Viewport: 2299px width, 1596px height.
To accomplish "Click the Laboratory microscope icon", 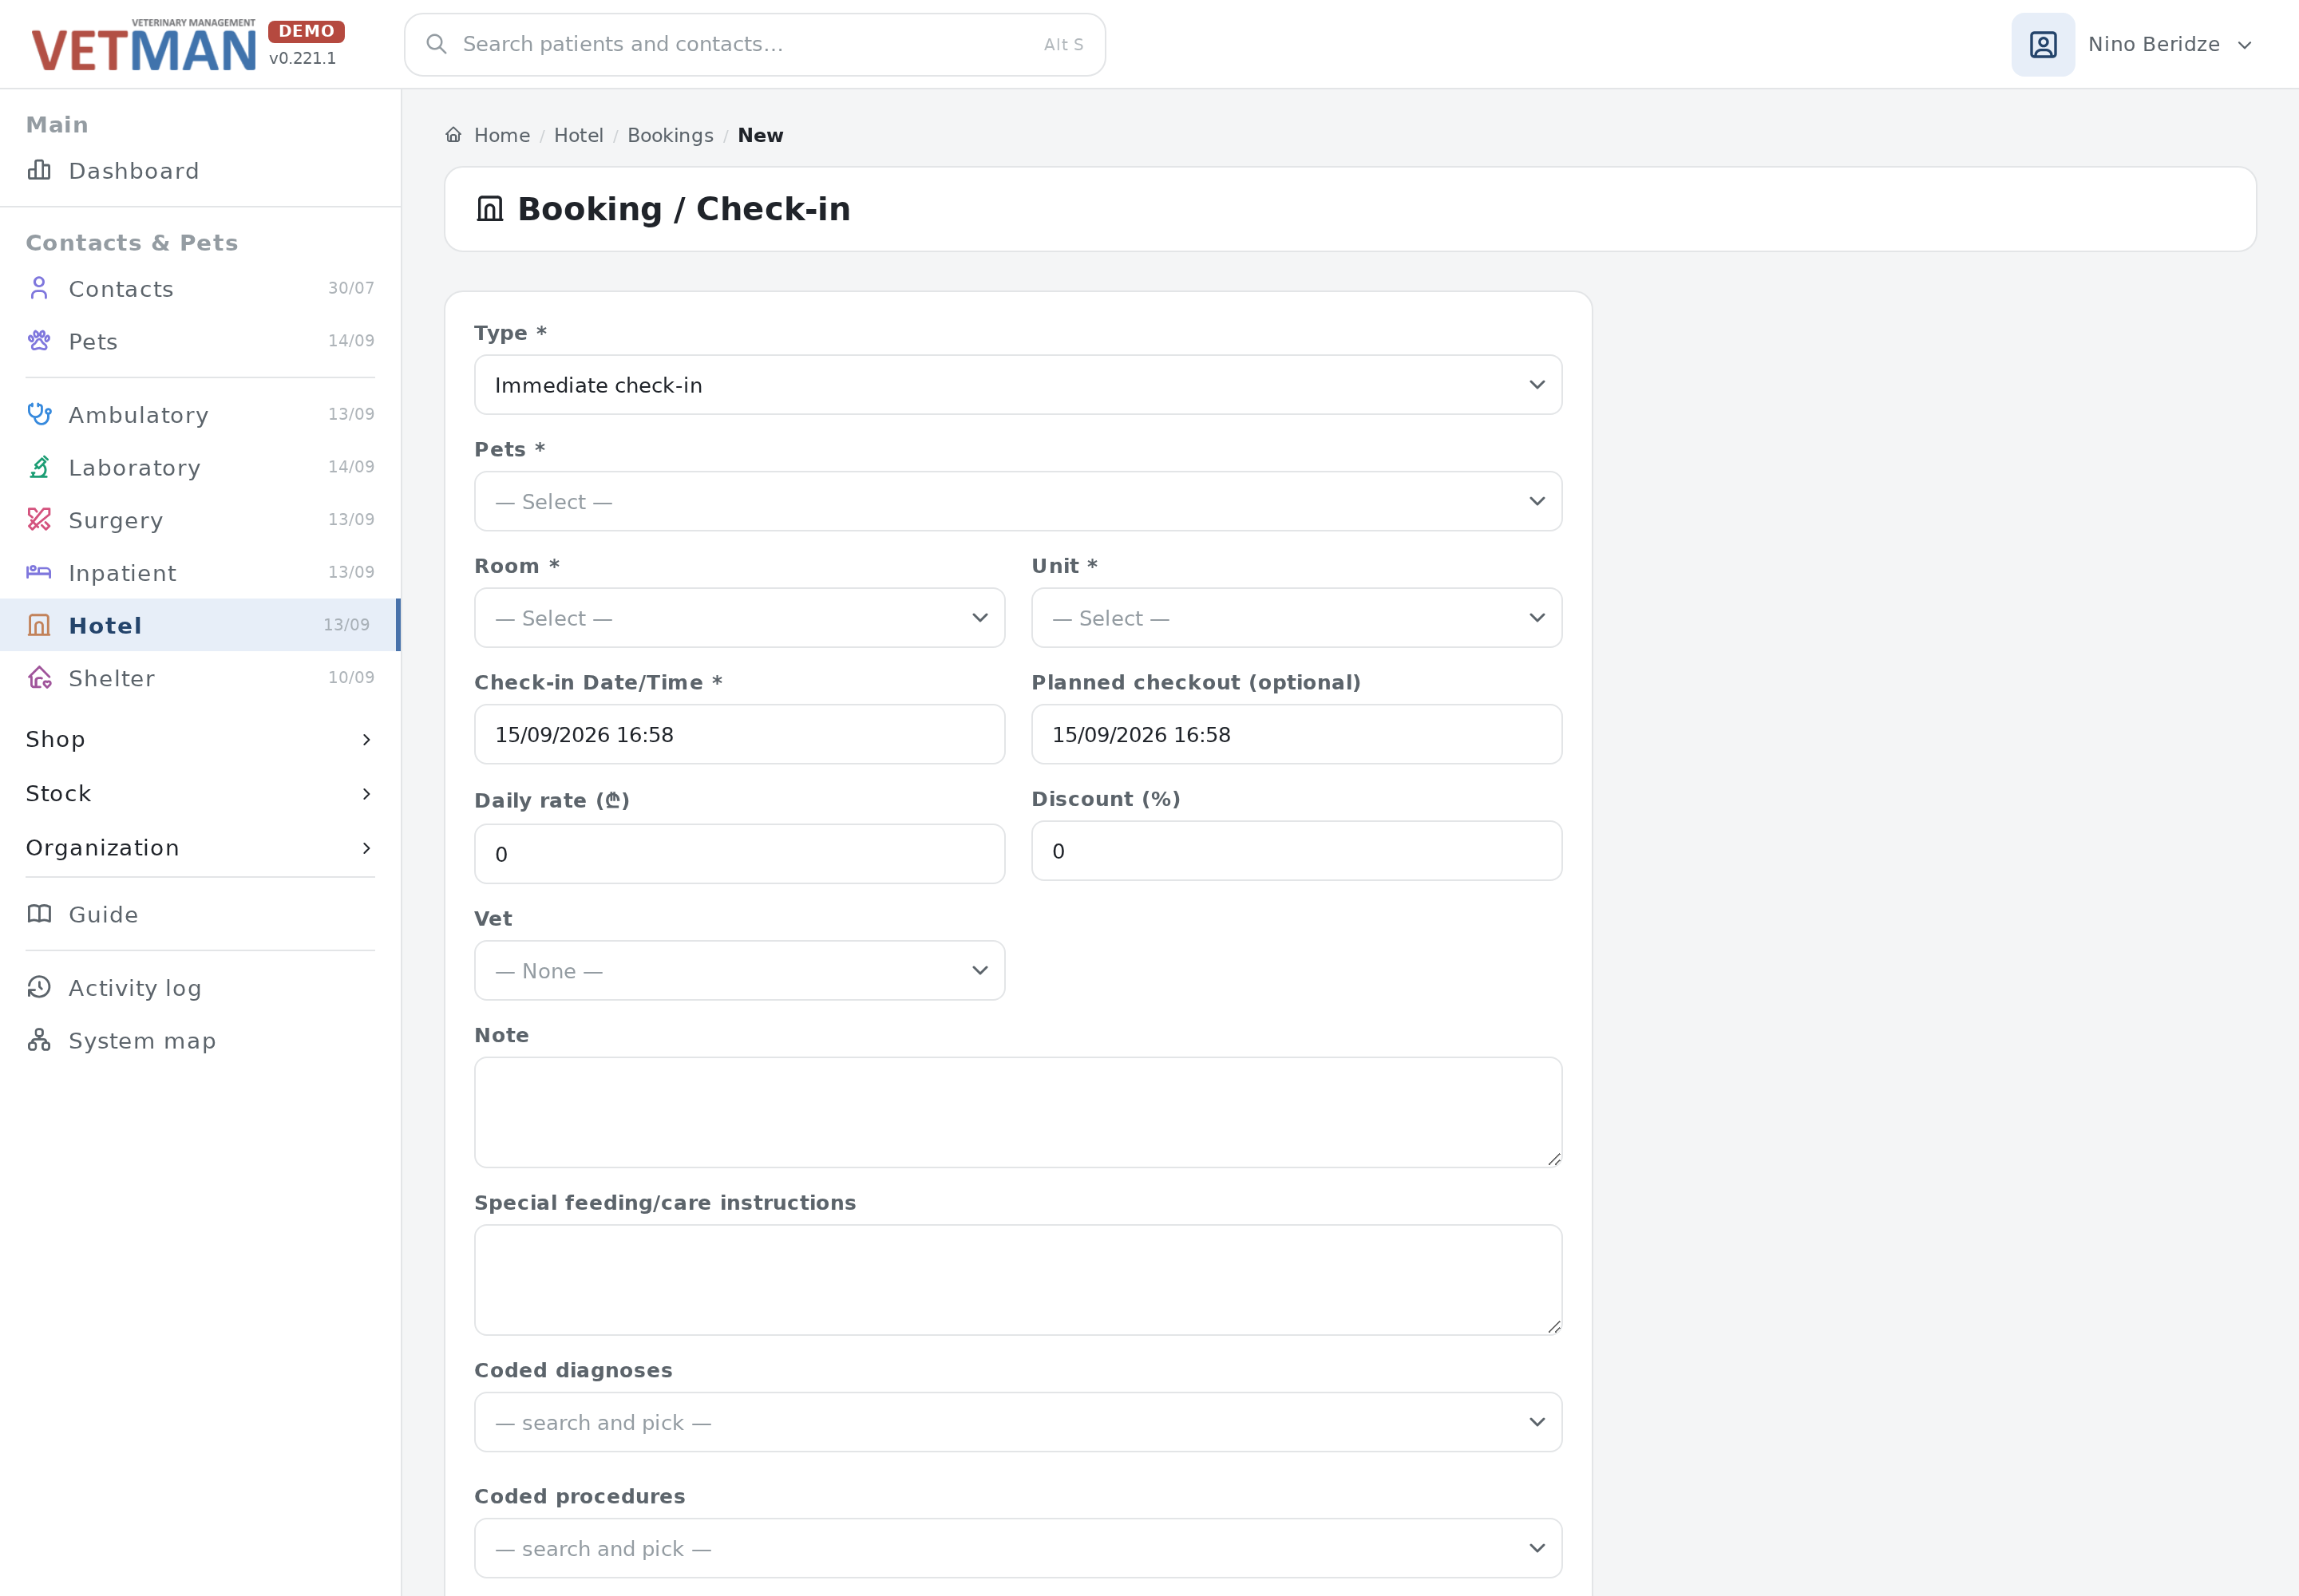I will 39,467.
